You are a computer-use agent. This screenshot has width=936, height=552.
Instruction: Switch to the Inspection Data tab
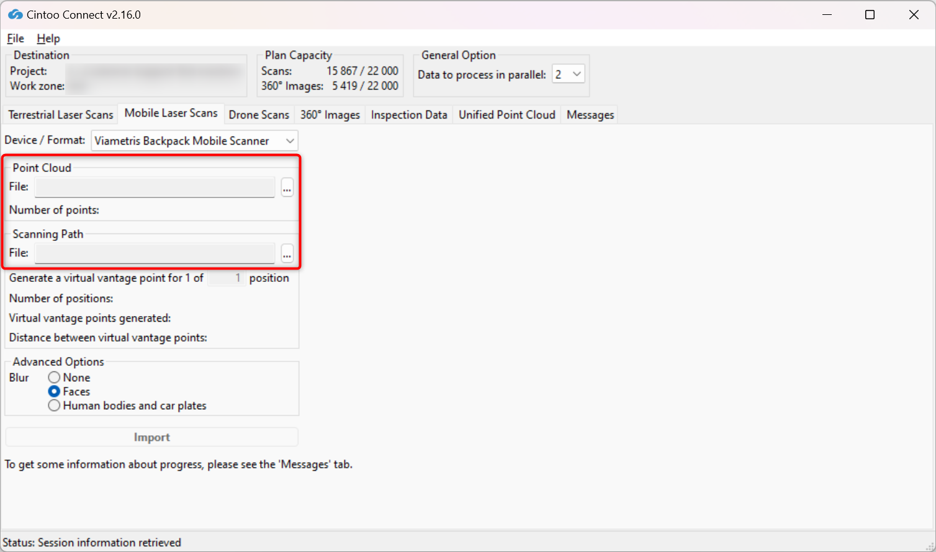[x=409, y=115]
